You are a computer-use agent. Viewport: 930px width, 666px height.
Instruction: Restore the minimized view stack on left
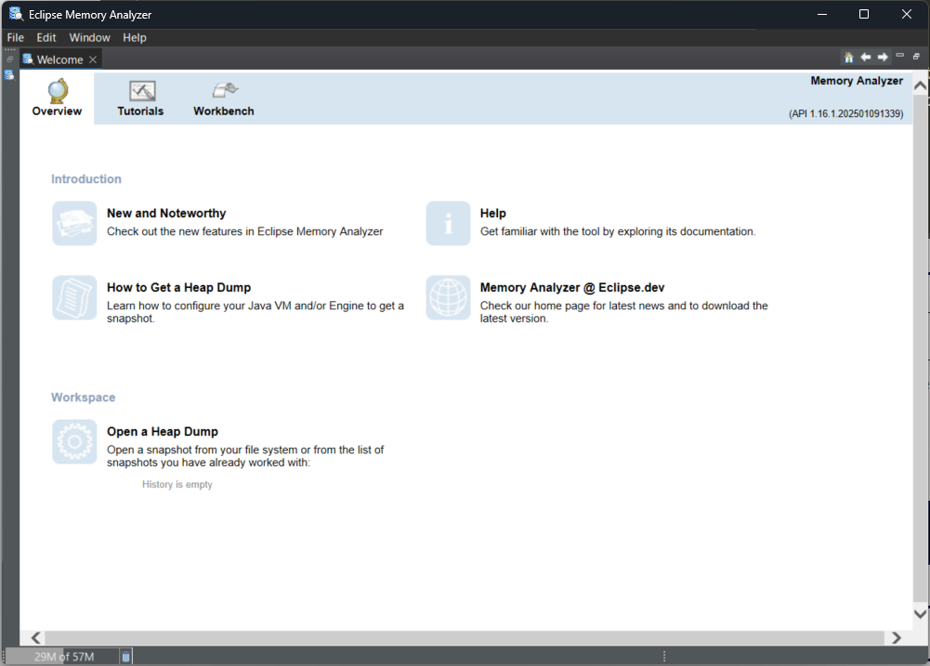point(9,59)
